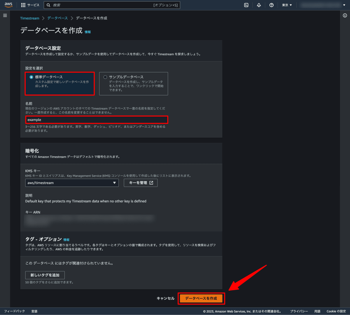350x315 pixels.
Task: Open CloudShell terminal icon
Action: pyautogui.click(x=246, y=5)
